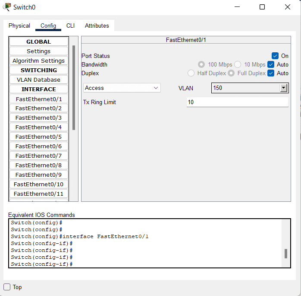
Task: Open the CLI tab
Action: (x=70, y=25)
